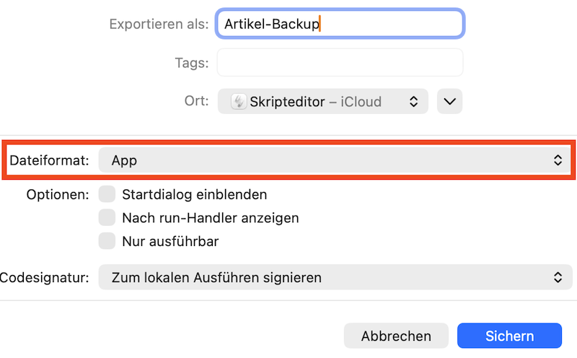The image size is (577, 358).
Task: Click into the Exportieren als name field
Action: (x=339, y=24)
